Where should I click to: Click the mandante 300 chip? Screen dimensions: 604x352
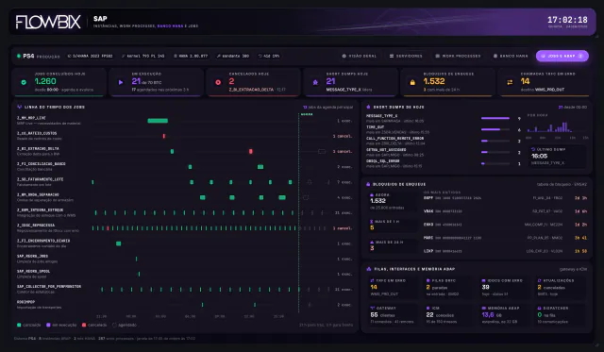coord(233,56)
